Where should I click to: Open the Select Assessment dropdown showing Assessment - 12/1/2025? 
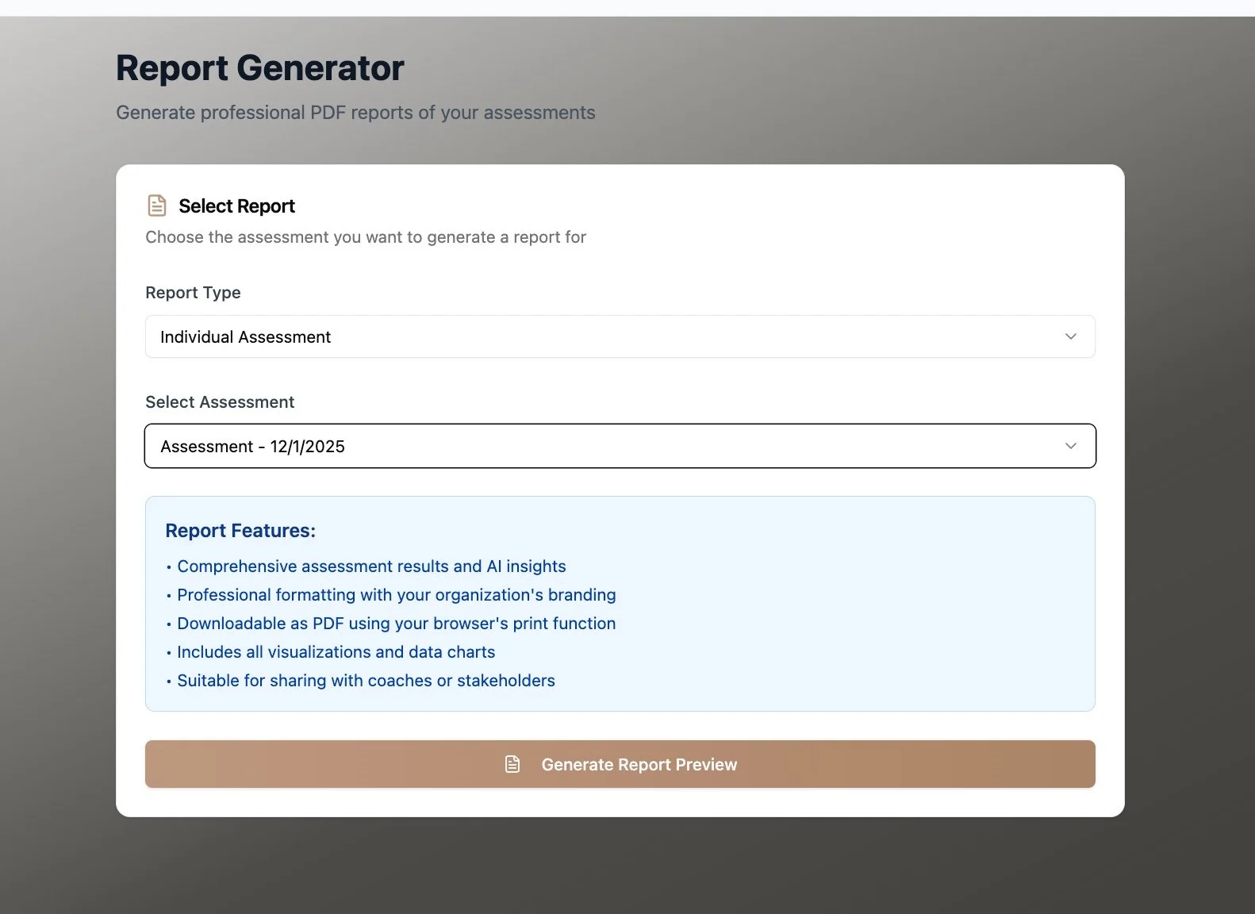point(620,446)
